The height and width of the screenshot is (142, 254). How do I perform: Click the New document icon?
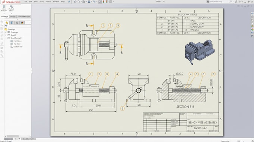point(79,1)
